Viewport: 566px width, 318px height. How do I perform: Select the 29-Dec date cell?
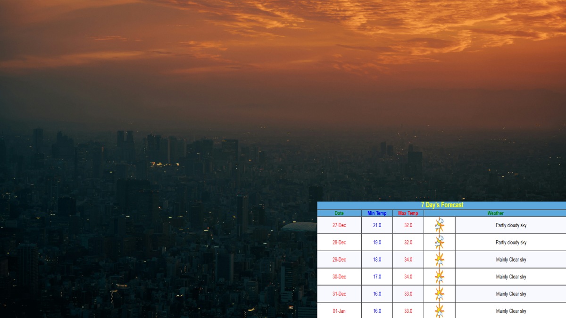tap(339, 260)
